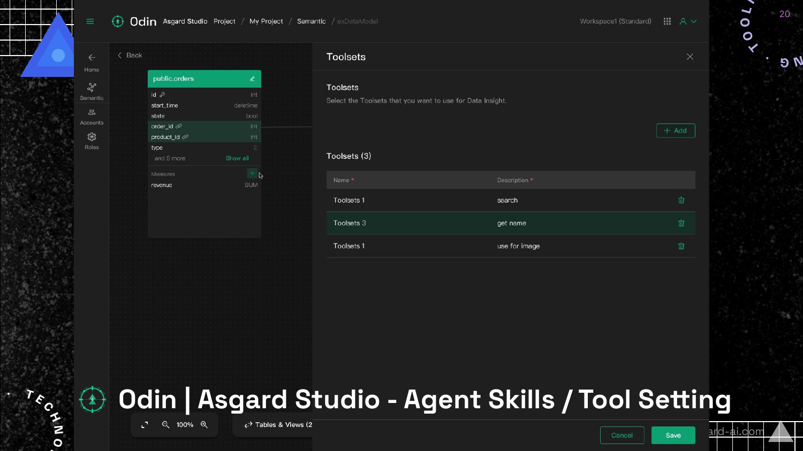803x451 pixels.
Task: Click the key icon next to id
Action: [162, 95]
